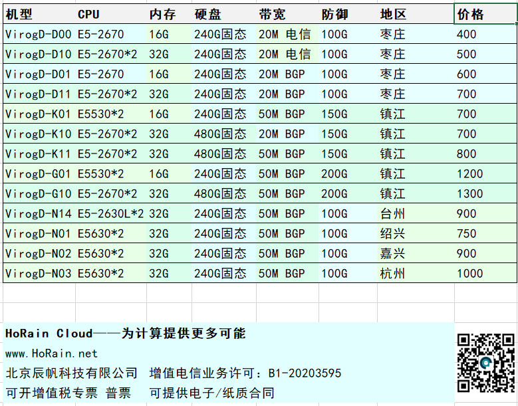The image size is (518, 406).
Task: Select the 地区 header cell
Action: (x=416, y=14)
